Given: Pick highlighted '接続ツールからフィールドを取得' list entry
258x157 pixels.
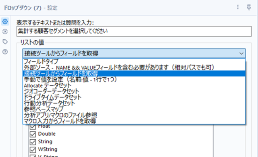Looking at the screenshot, I should pos(134,73).
